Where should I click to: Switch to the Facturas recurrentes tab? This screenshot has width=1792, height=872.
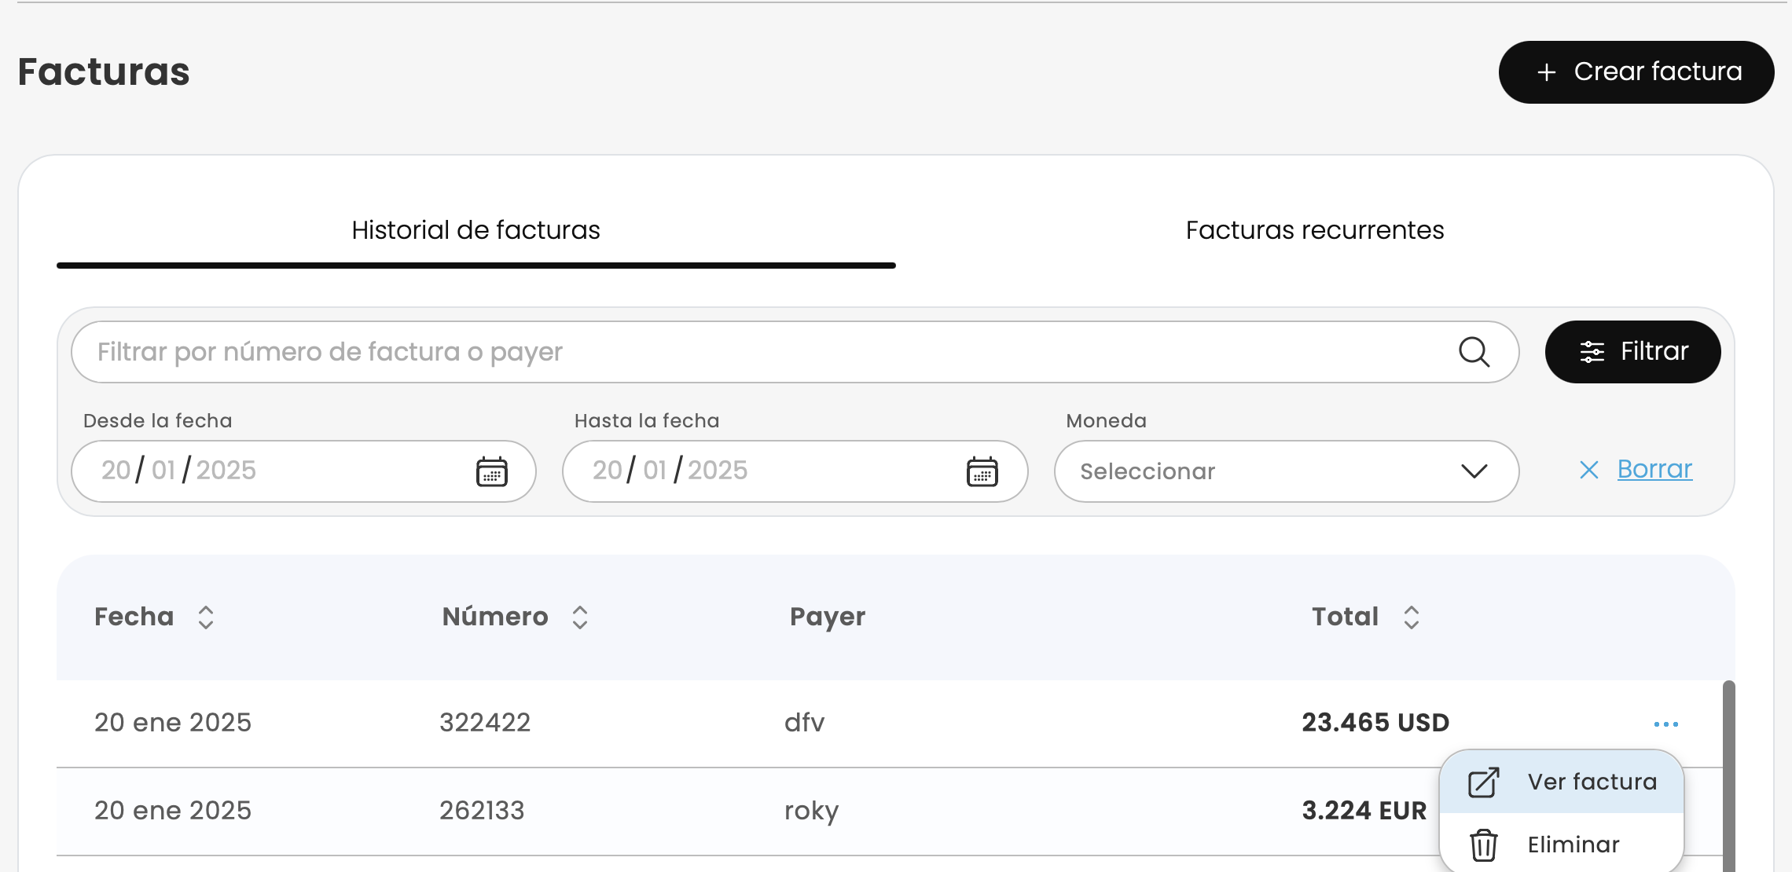pos(1314,230)
